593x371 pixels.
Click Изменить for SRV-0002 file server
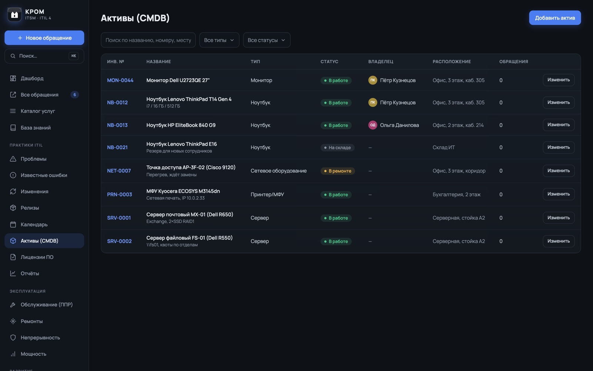click(x=559, y=241)
